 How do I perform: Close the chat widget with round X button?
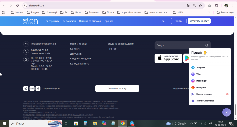(x=227, y=112)
